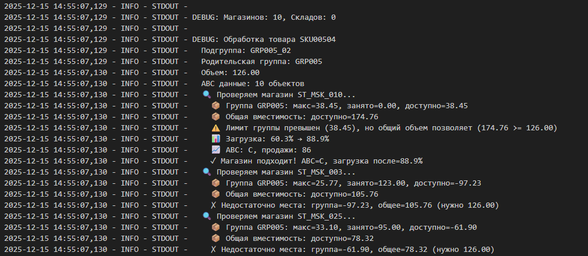Click the package icon beside доступно=174.76
The width and height of the screenshot is (588, 256).
tap(215, 116)
